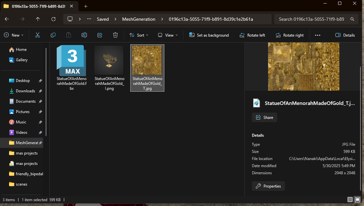Click the Delete trash icon
The width and height of the screenshot is (364, 206).
(115, 35)
